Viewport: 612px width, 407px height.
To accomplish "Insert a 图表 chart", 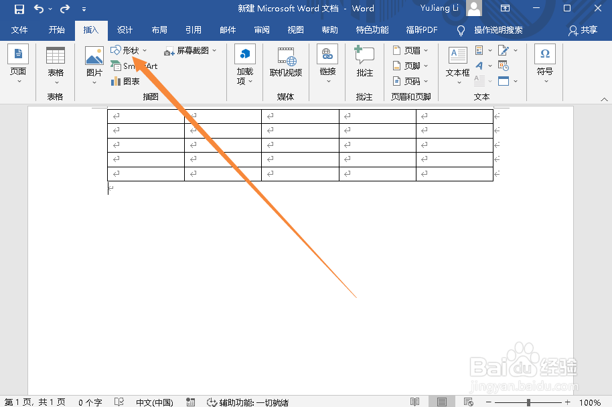I will (125, 81).
